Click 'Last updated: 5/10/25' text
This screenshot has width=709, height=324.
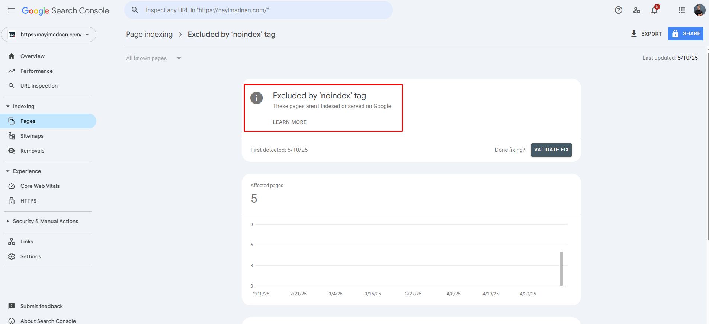point(670,58)
